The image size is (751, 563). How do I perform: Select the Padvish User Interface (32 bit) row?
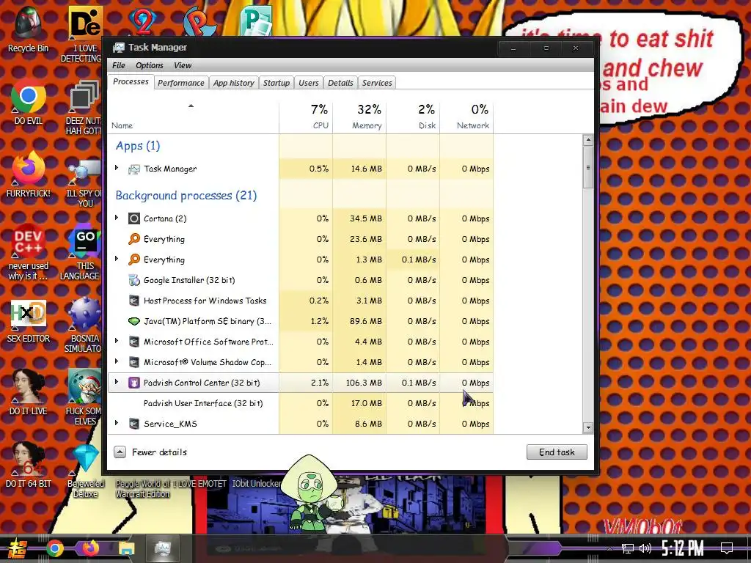pos(301,403)
